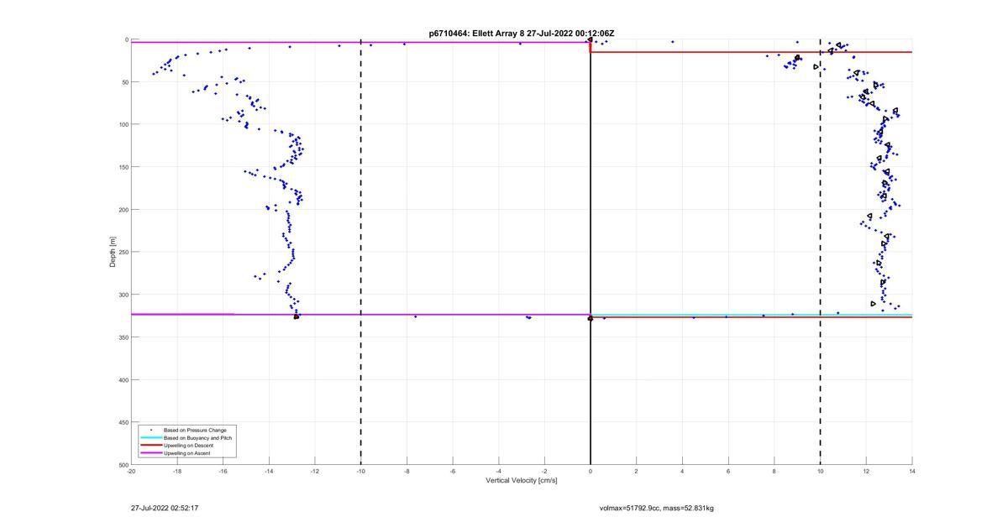Click the x-axis tick label '0' below the plot
Viewport: 1008px width, 522px height.
[591, 471]
